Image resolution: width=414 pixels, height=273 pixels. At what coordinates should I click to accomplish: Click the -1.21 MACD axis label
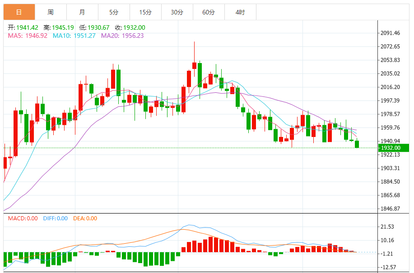[x=386, y=254]
